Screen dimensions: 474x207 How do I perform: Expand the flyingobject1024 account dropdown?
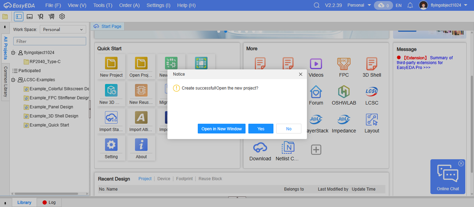(466, 5)
